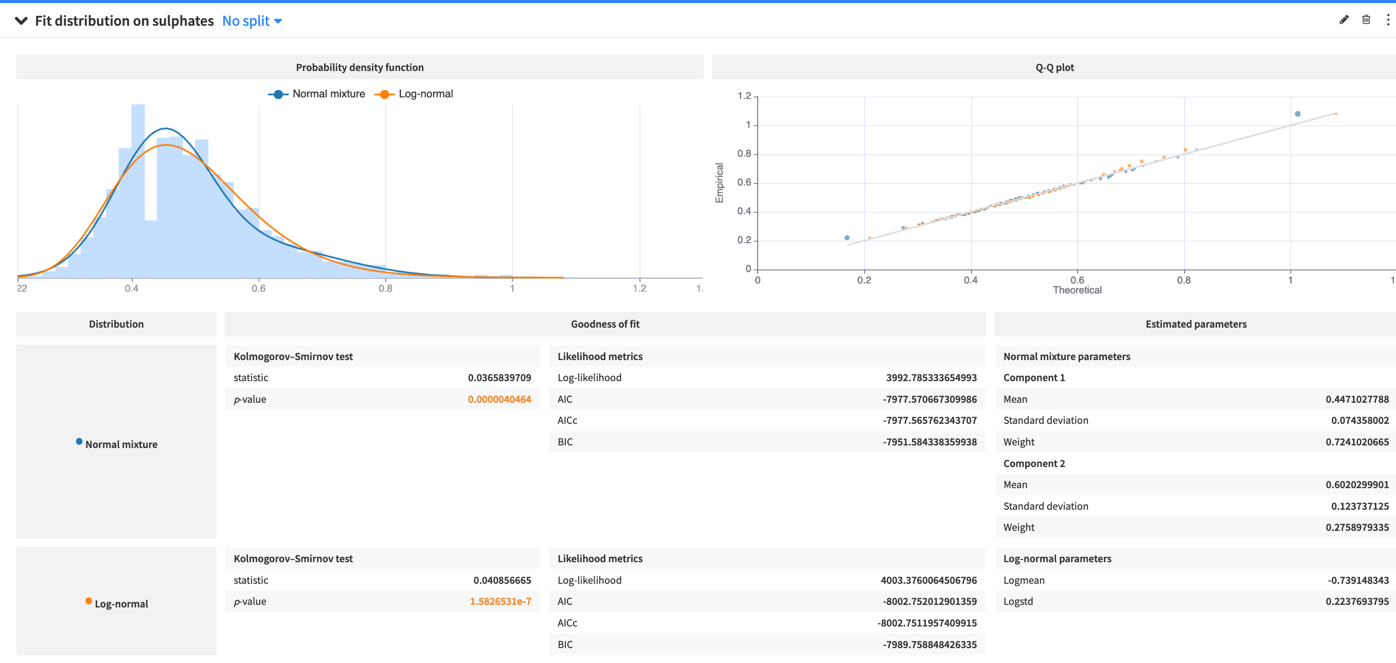Toggle Normal mixture legend entry in PDF chart
This screenshot has width=1396, height=663.
[x=316, y=94]
